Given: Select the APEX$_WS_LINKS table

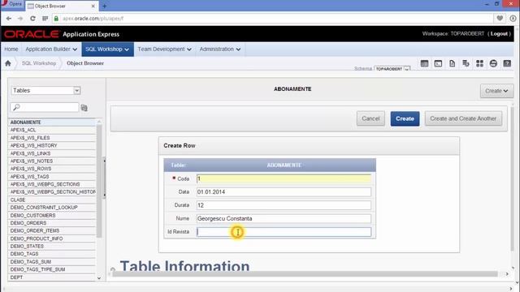Looking at the screenshot, I should click(52, 153).
